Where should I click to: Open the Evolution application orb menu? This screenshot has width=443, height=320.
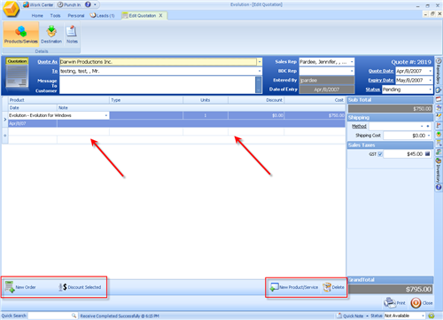(11, 9)
